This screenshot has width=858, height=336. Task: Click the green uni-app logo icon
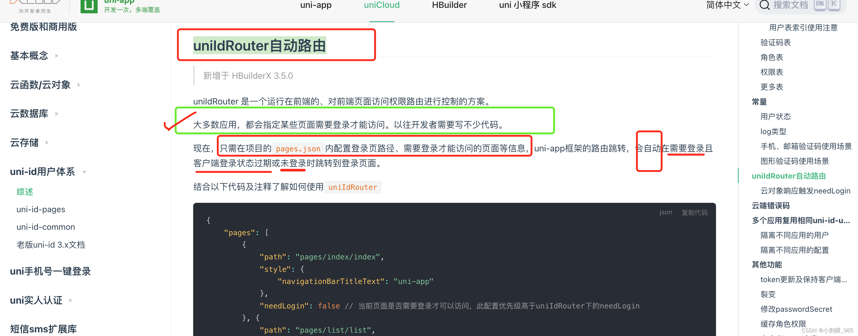[x=89, y=6]
